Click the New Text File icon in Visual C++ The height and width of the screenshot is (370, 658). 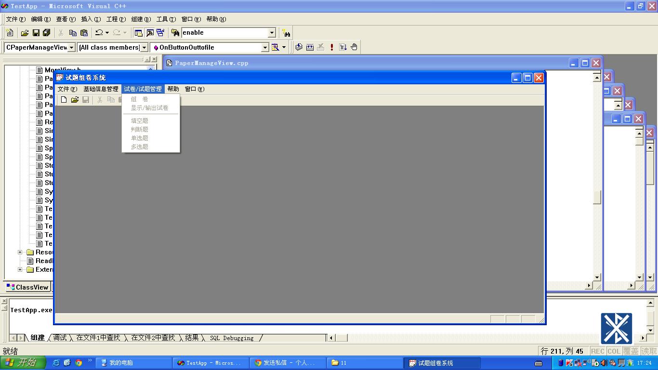(x=10, y=33)
